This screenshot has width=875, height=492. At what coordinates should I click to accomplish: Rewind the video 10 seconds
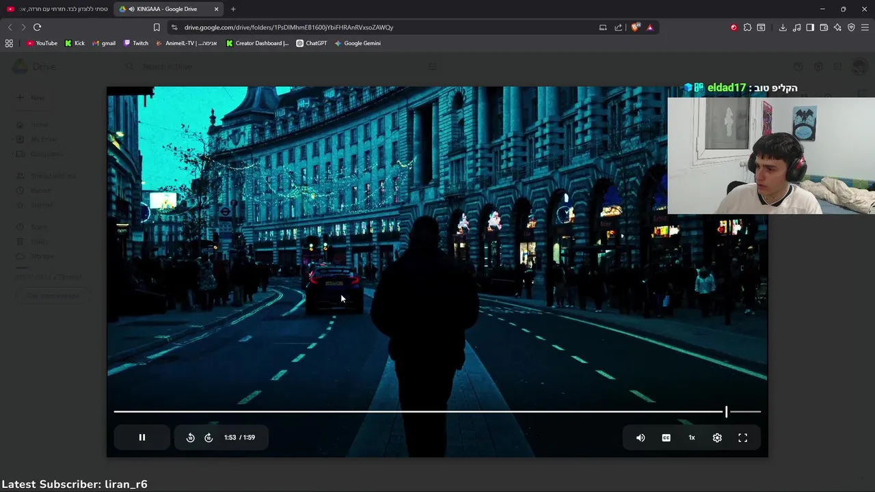[191, 437]
